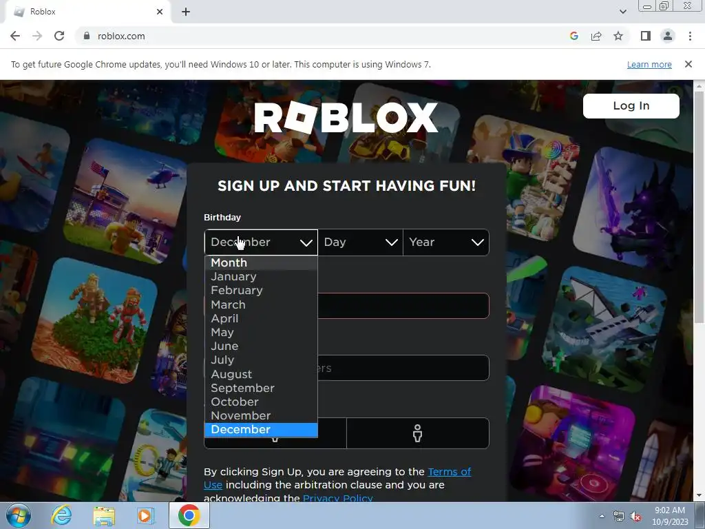Open Chrome three-dot menu
Screen dimensions: 705x529
690,36
